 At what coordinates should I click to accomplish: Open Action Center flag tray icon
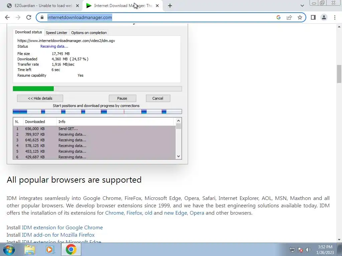pos(300,250)
